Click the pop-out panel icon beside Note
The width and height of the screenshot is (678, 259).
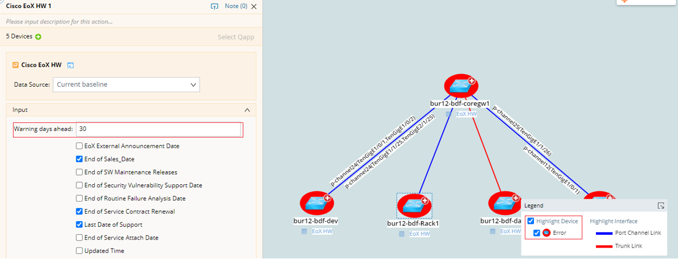click(x=214, y=6)
